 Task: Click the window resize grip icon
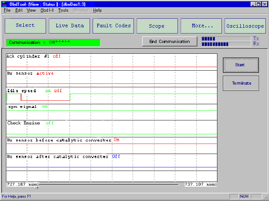pos(266,197)
